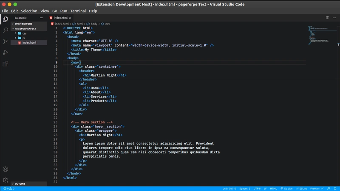Click the Hero section comment line

tap(92, 122)
